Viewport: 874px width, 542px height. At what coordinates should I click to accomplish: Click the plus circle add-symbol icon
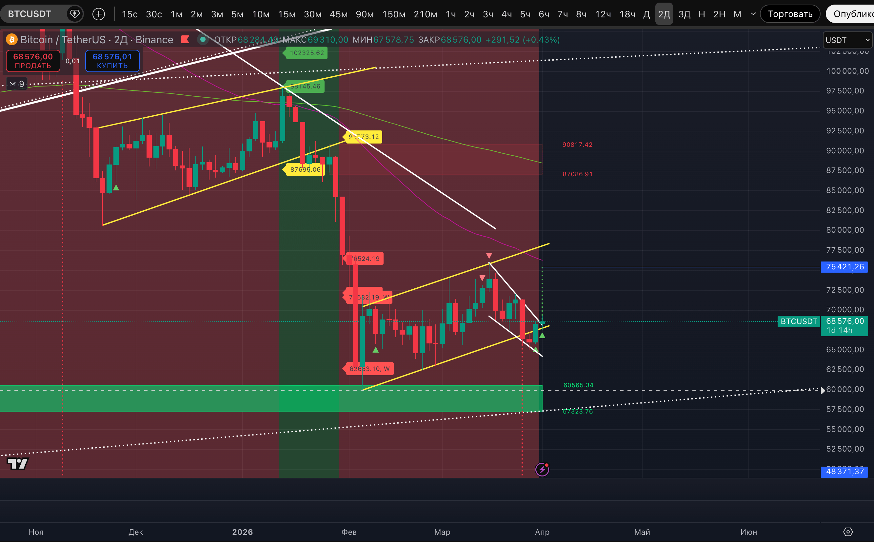click(x=99, y=14)
